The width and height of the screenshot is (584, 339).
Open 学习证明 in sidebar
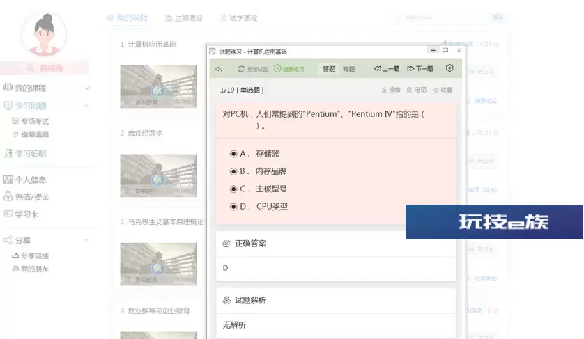24,153
